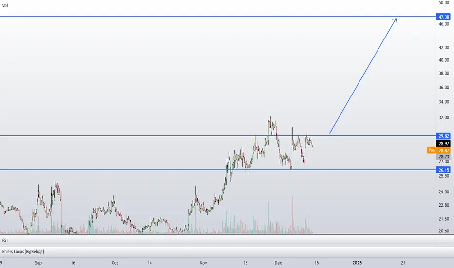Click the 21 date label after 2025
Screen dimensions: 454x268
click(403, 263)
